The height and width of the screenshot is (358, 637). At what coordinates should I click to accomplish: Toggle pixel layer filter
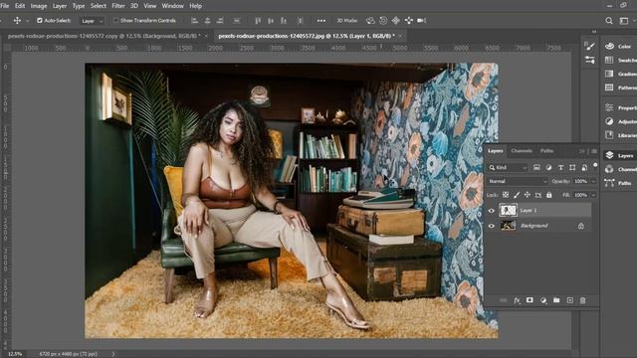pyautogui.click(x=536, y=167)
